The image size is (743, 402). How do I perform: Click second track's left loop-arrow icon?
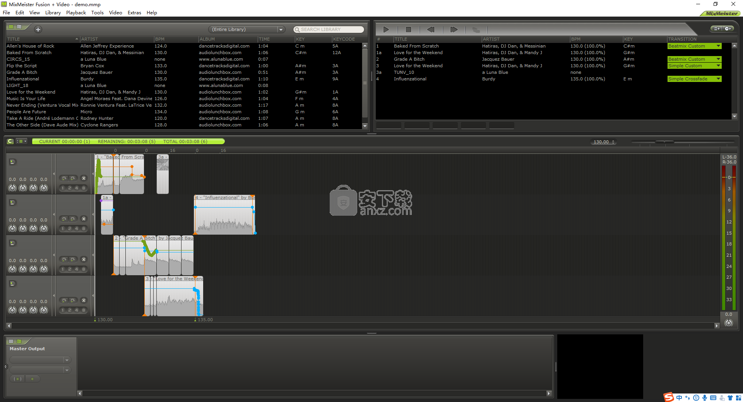pos(64,219)
